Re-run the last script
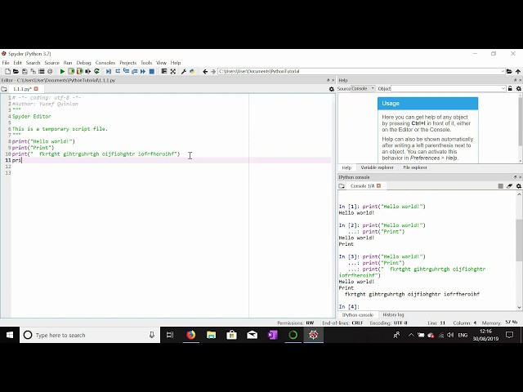 [x=96, y=71]
